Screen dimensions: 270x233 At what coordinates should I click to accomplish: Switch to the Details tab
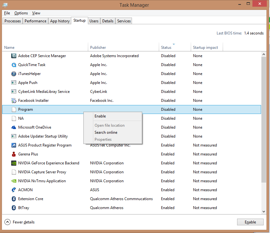coord(108,21)
